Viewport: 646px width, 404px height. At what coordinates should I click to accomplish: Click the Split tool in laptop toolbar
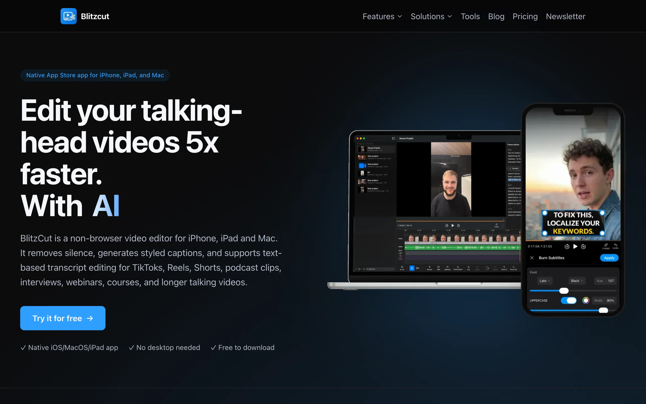click(x=438, y=268)
